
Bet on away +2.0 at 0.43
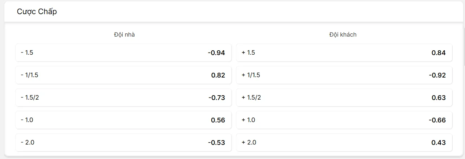[x=344, y=142]
